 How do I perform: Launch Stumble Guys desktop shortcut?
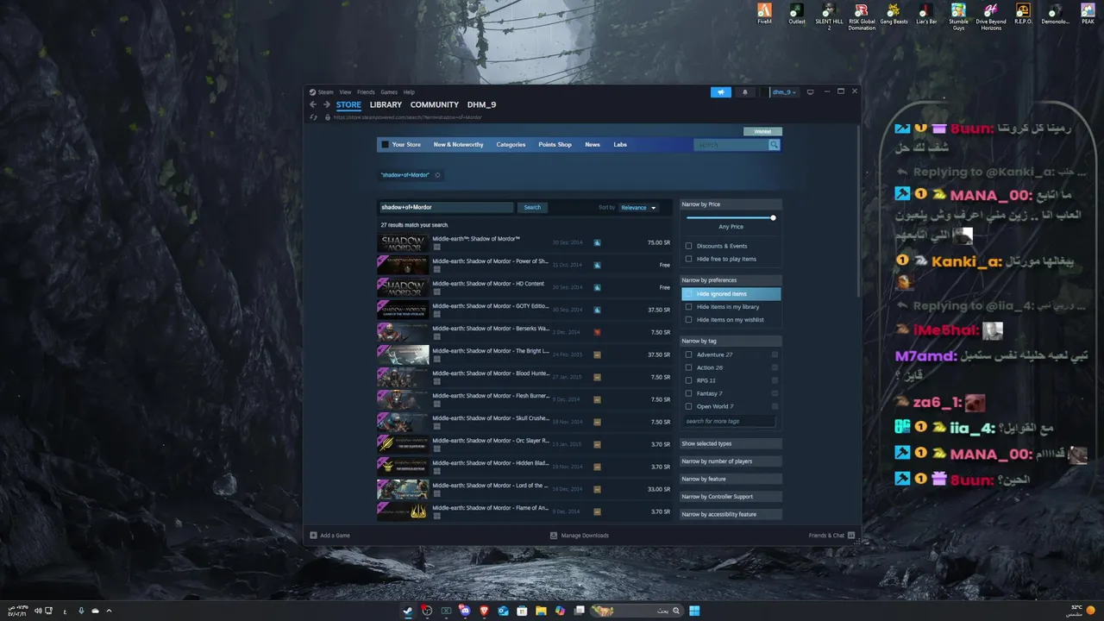pos(958,16)
